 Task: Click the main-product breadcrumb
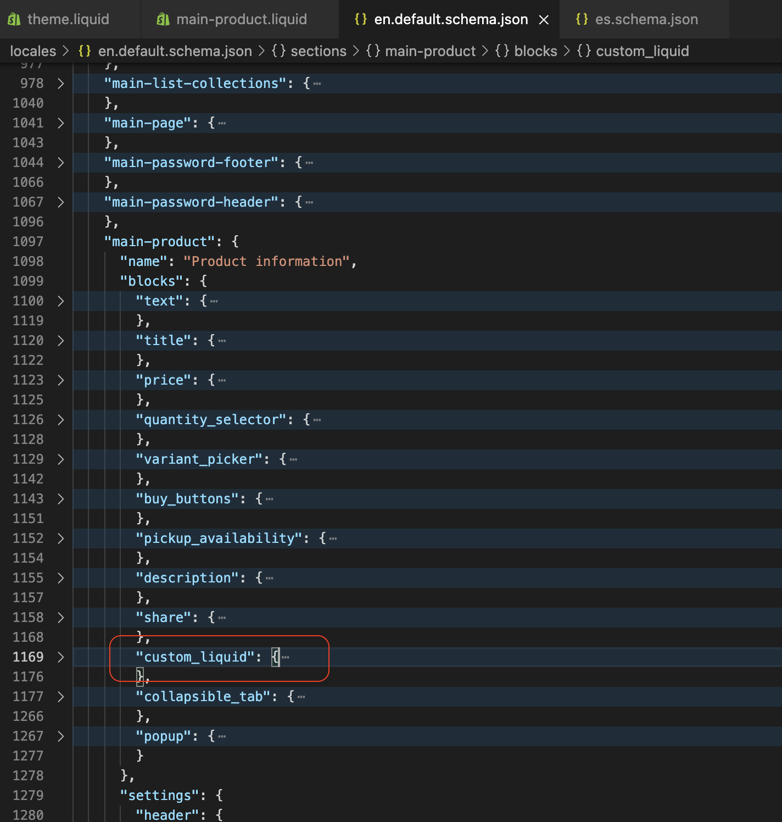click(431, 51)
